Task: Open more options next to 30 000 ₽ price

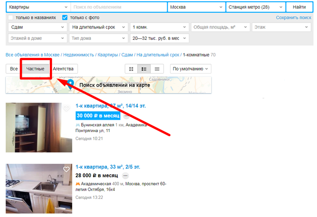Action: (x=126, y=116)
